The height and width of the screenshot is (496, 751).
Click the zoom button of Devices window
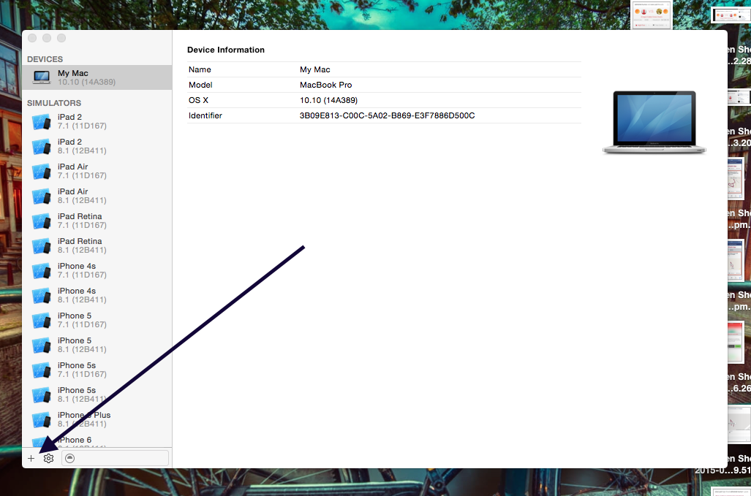coord(61,38)
